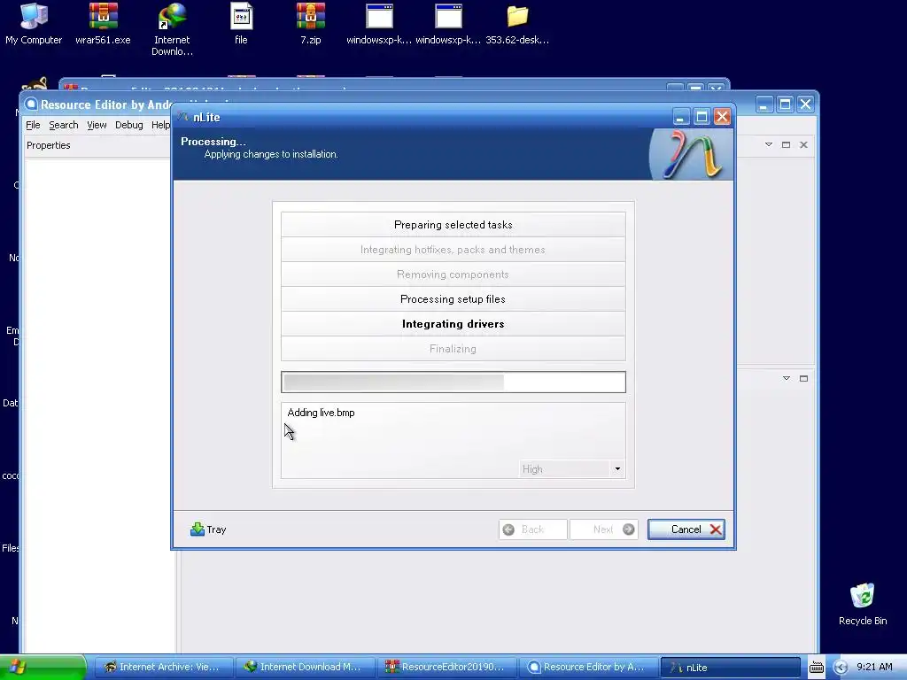Viewport: 907px width, 680px height.
Task: Open lower panel dropdown arrow in Resource Editor
Action: click(787, 378)
